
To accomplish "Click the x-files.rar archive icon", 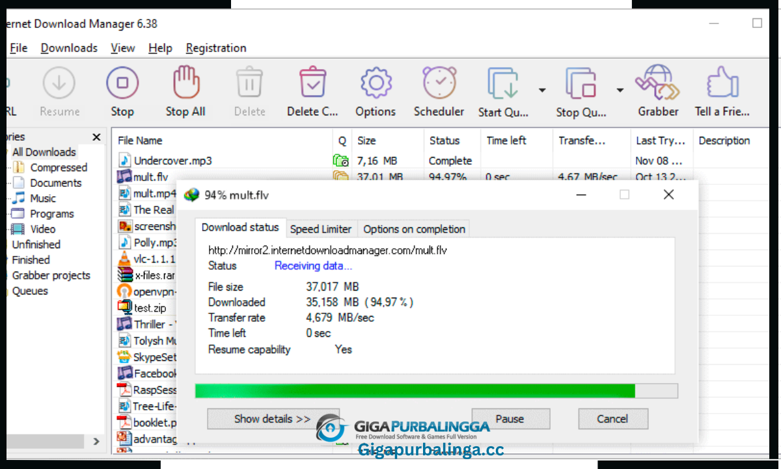I will point(124,275).
